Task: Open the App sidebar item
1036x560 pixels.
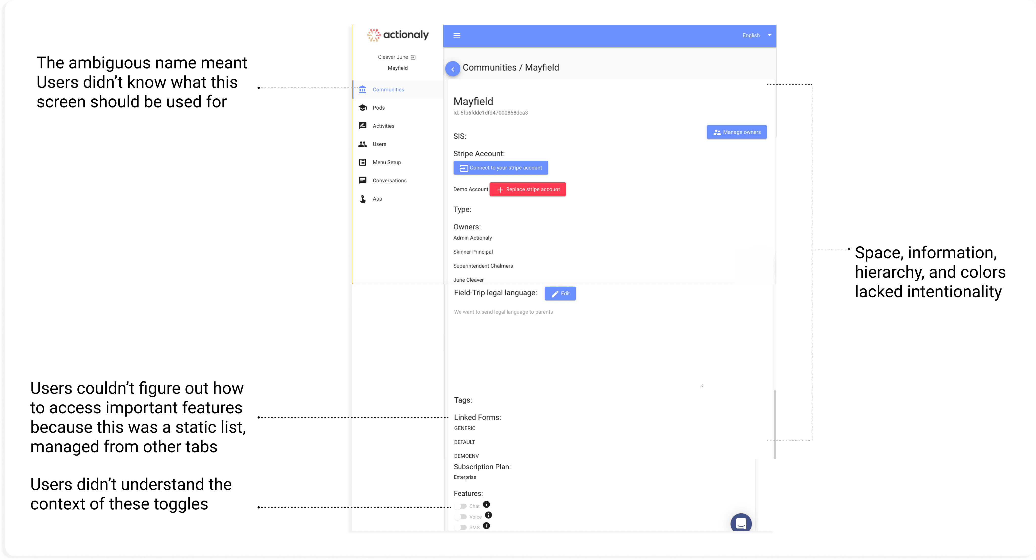Action: (x=377, y=199)
